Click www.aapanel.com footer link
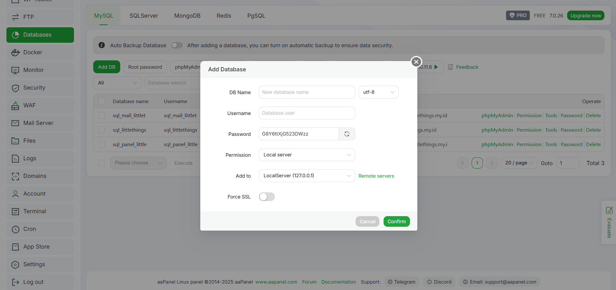616x290 pixels. pos(276,282)
